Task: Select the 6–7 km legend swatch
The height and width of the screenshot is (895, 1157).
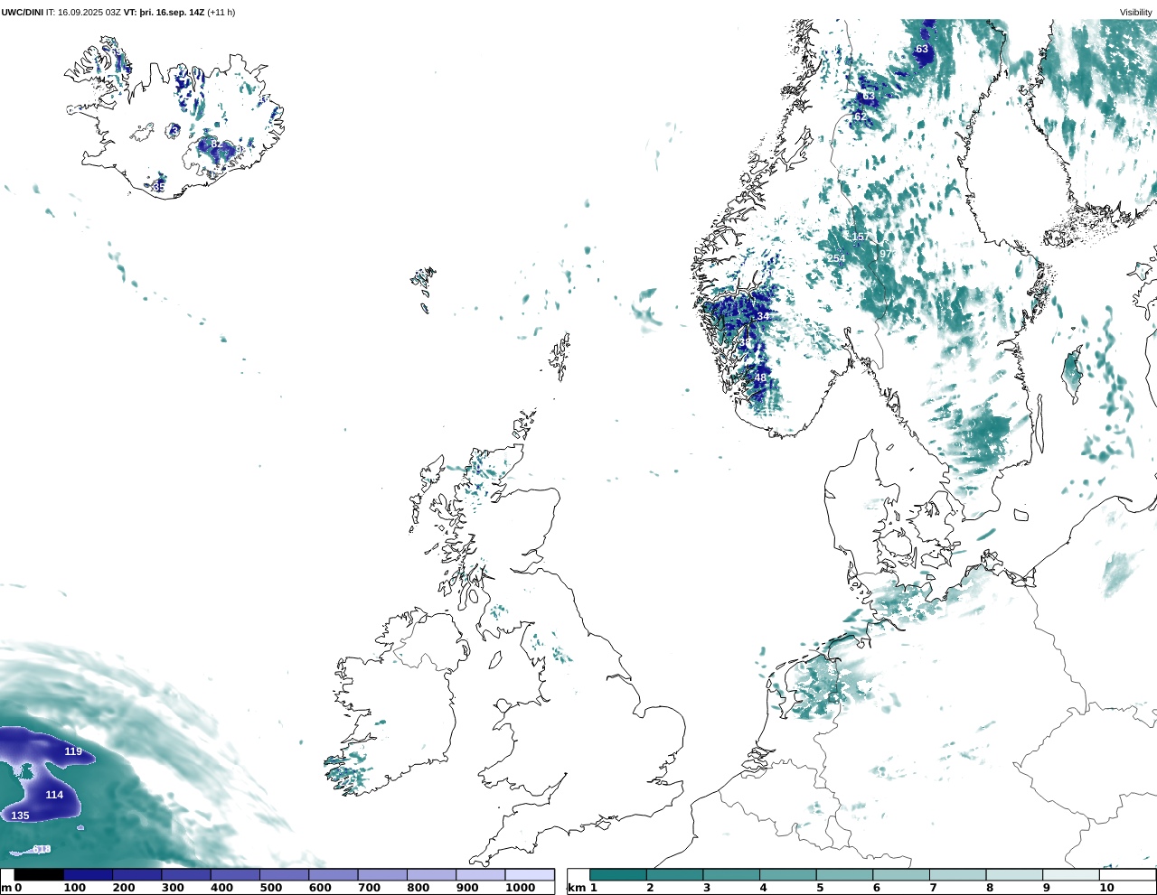Action: tap(901, 874)
